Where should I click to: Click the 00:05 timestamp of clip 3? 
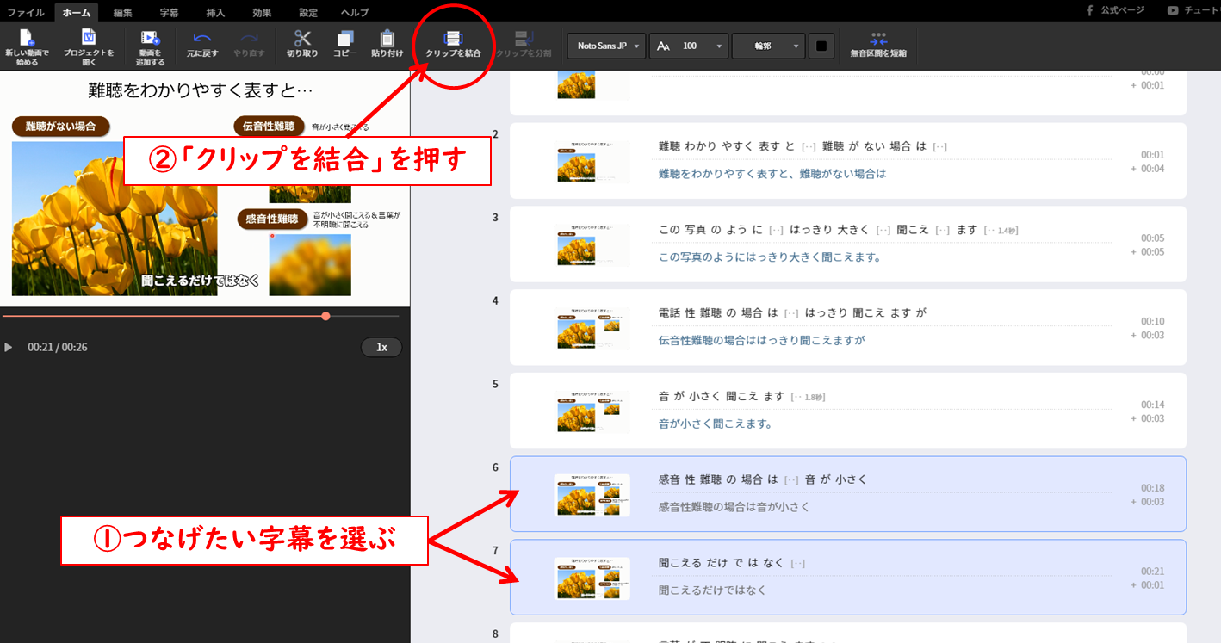click(1152, 238)
